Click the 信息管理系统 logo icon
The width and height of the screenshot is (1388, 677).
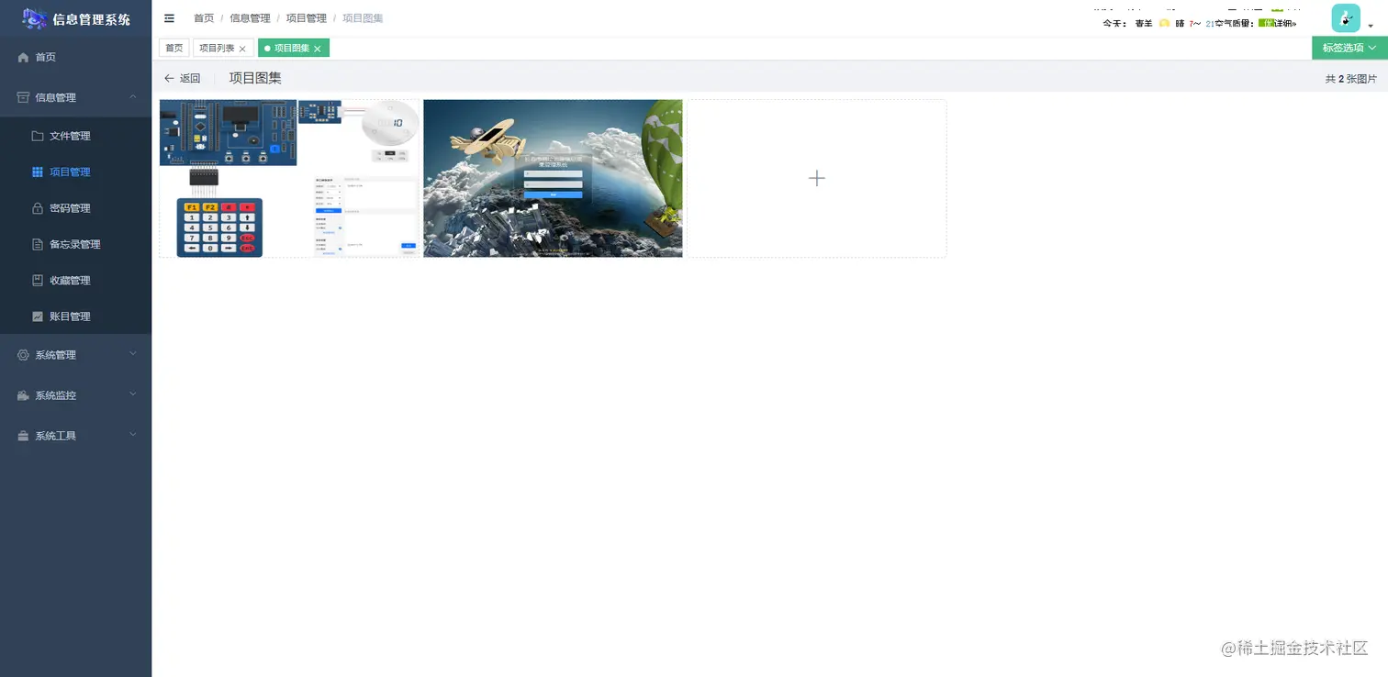tap(35, 18)
